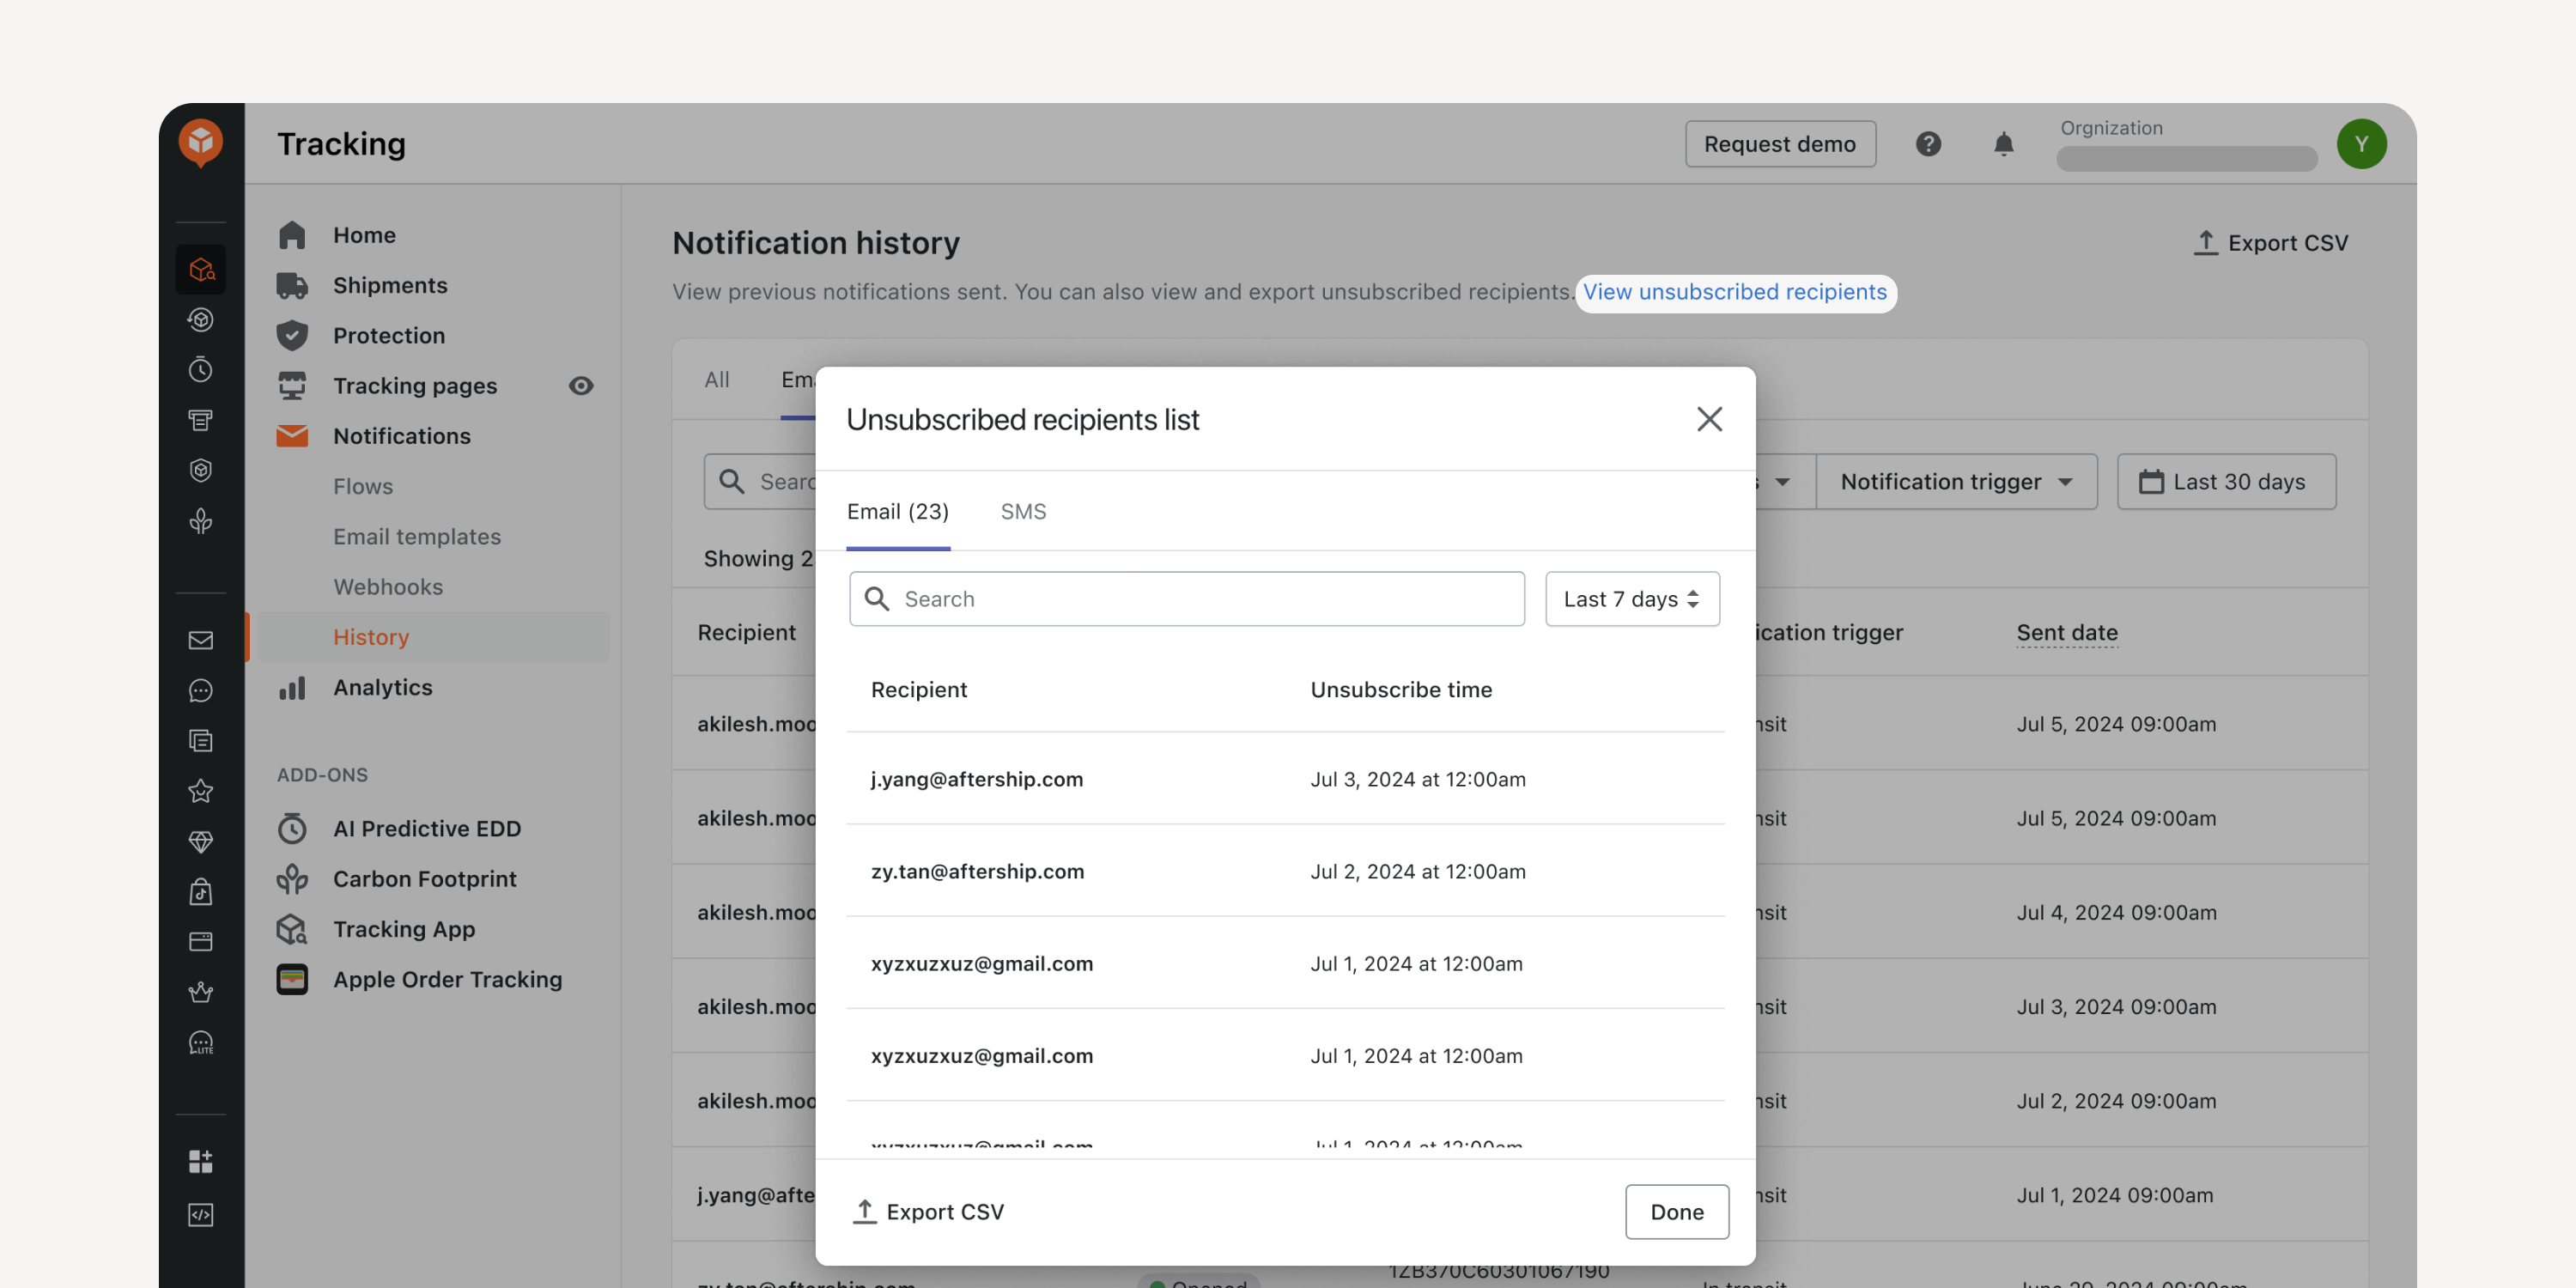Click the Shipments truck icon
The width and height of the screenshot is (2576, 1288).
(292, 285)
